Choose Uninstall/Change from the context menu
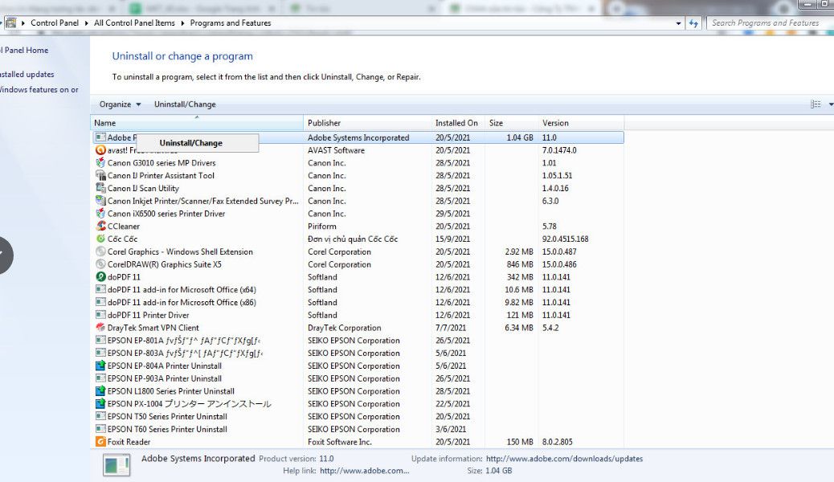The image size is (834, 482). [191, 143]
